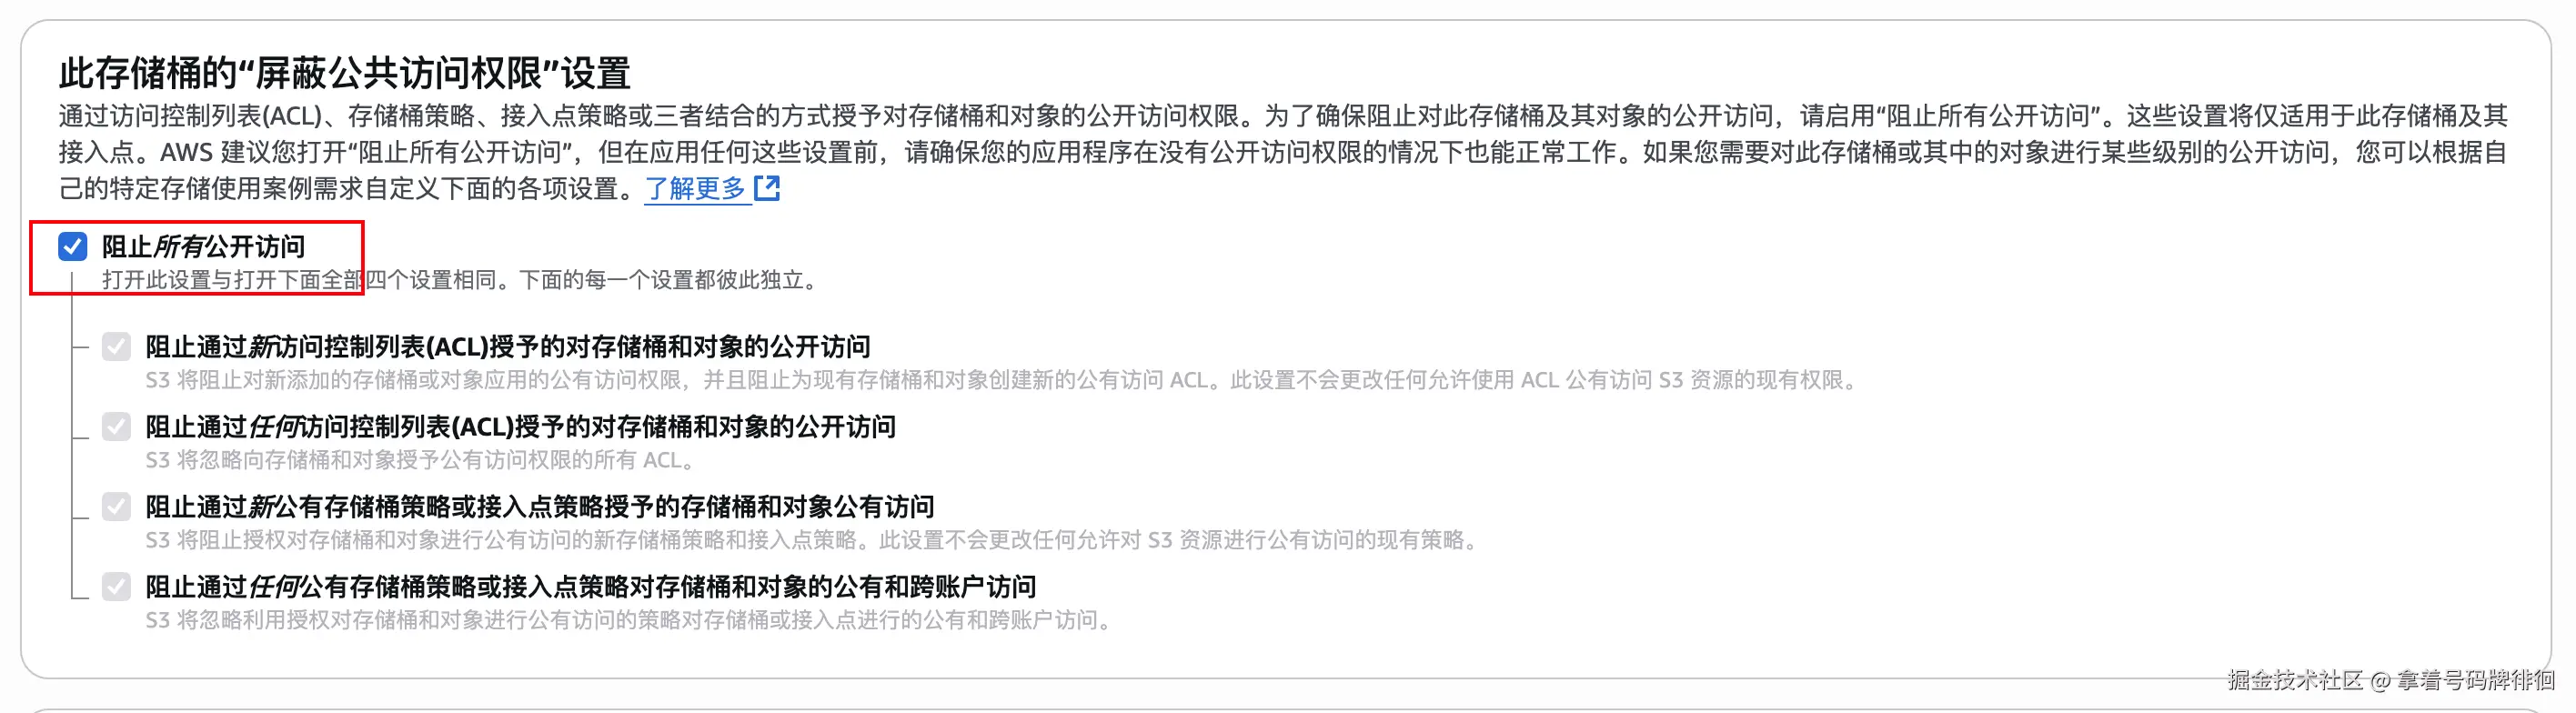The height and width of the screenshot is (713, 2576).
Task: Click the intro paragraph starting 通过访问控制列表(ACL)
Action: [x=1284, y=152]
